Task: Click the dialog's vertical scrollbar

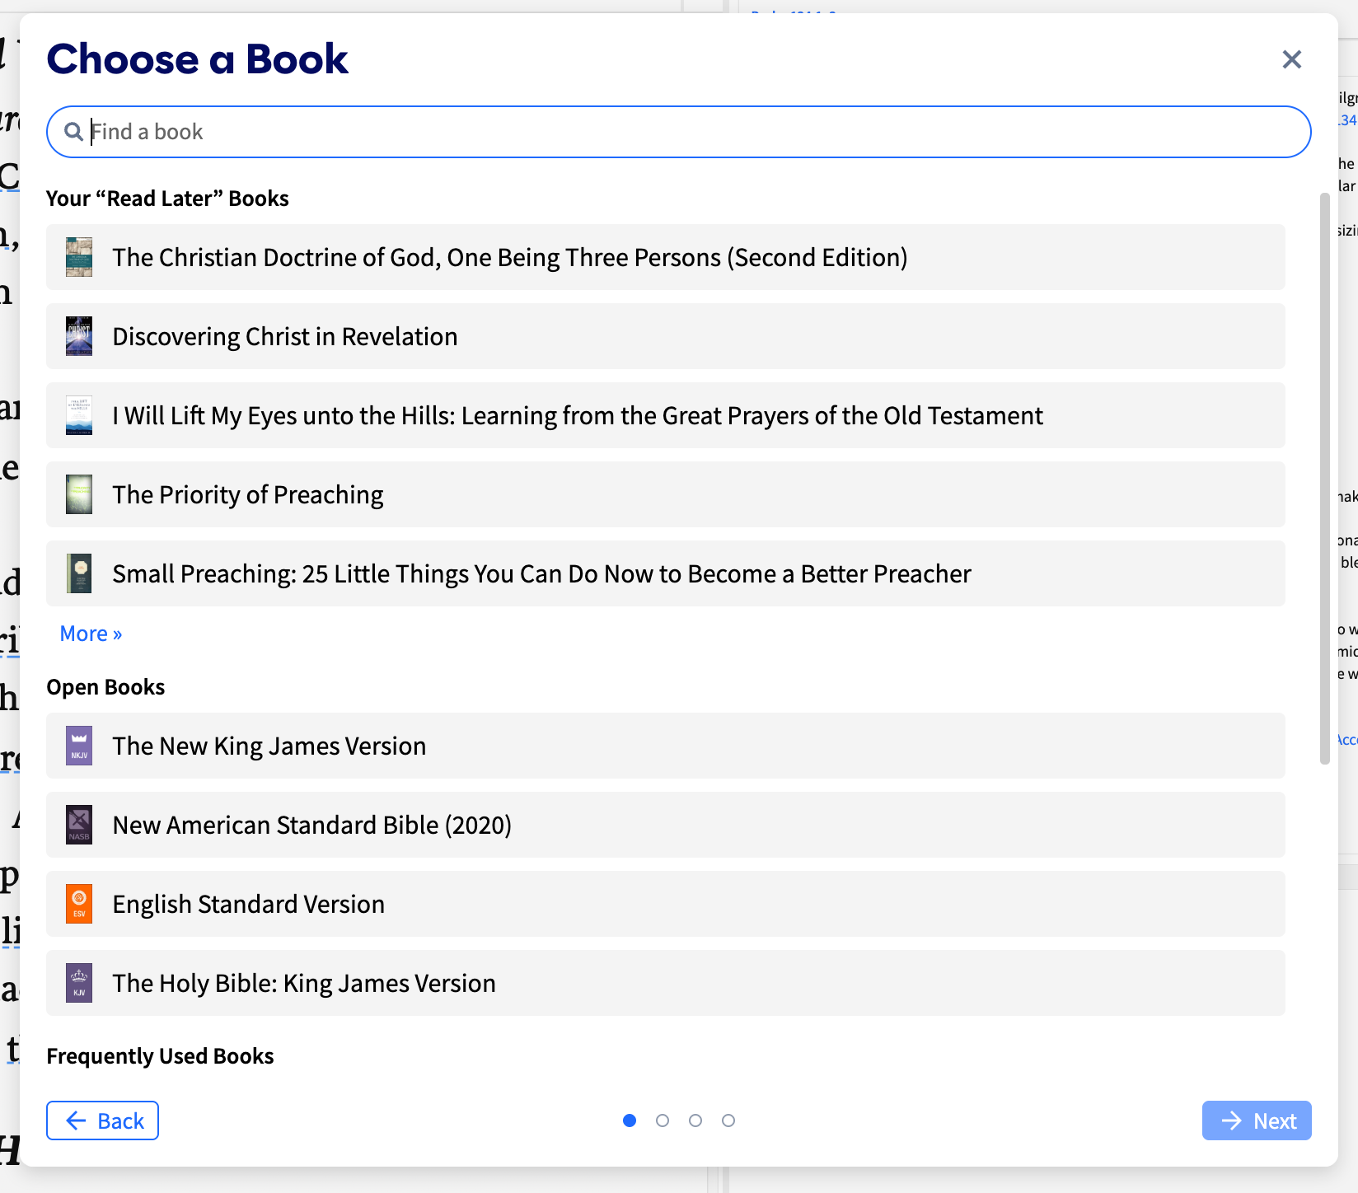Action: pyautogui.click(x=1324, y=478)
